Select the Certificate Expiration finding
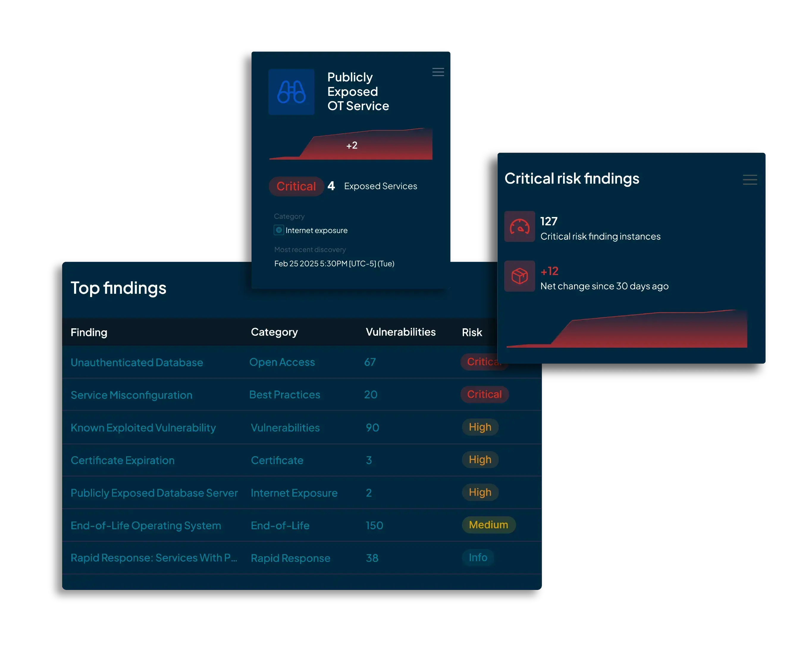Image resolution: width=804 pixels, height=645 pixels. click(122, 460)
